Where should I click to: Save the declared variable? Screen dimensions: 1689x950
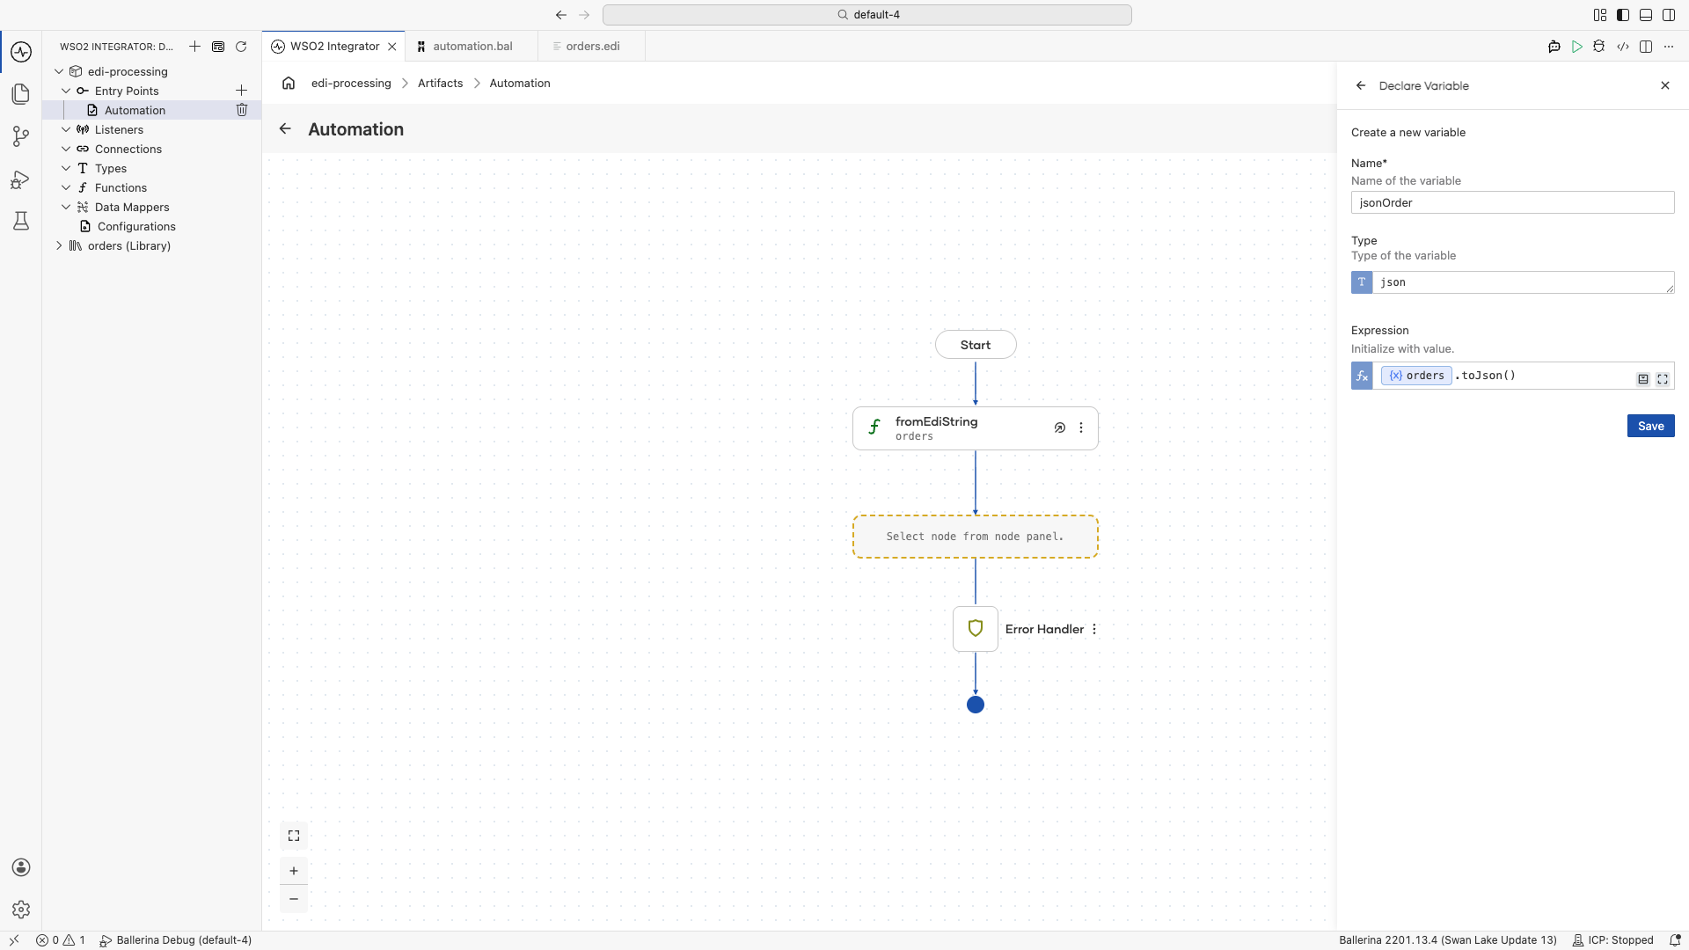[x=1650, y=426]
